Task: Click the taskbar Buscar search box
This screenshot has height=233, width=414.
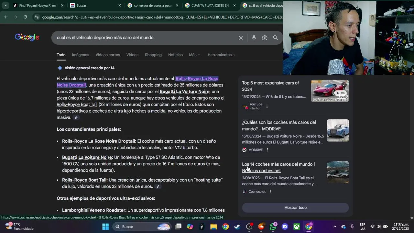Action: pos(142,227)
